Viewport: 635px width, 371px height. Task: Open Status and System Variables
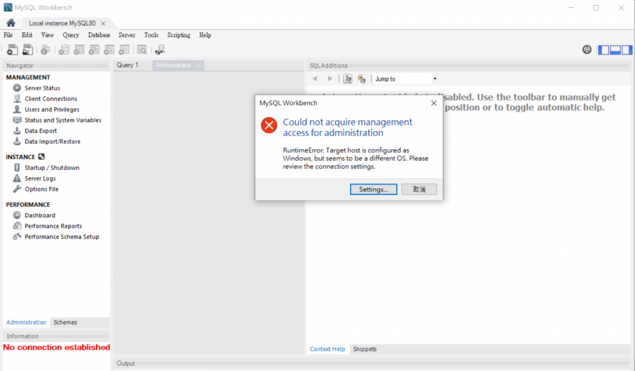pyautogui.click(x=63, y=120)
